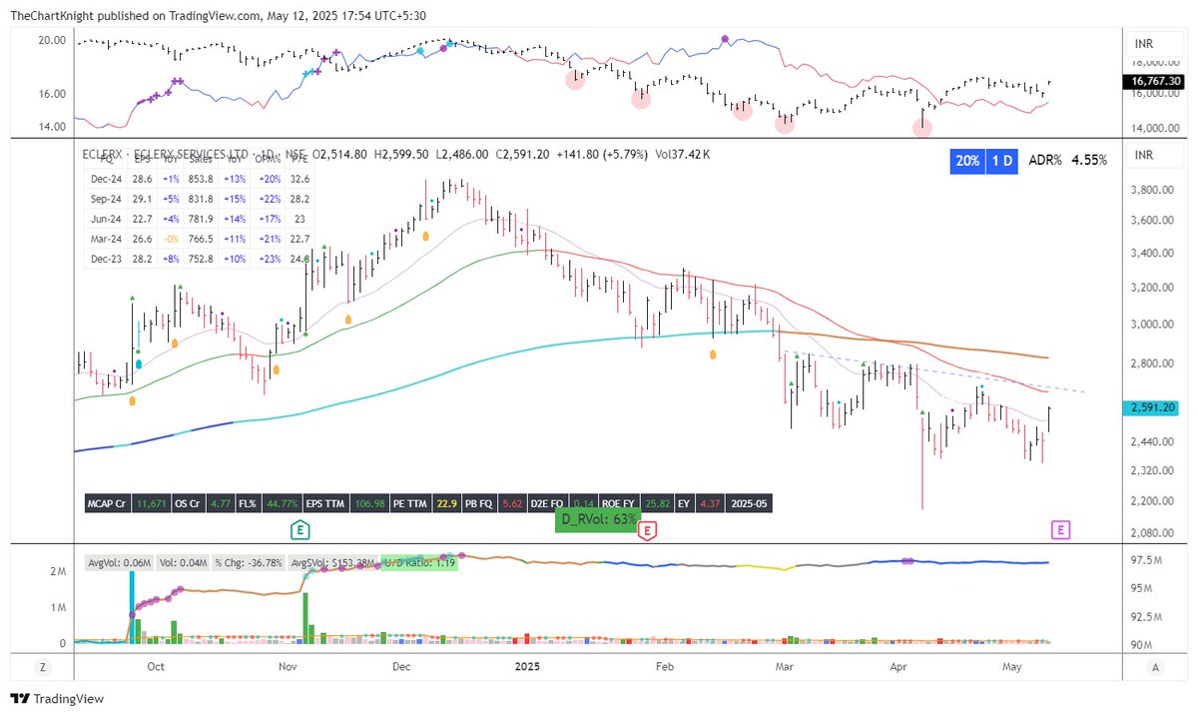This screenshot has height=716, width=1198.
Task: Click the OS Cr 4.77 stat
Action: 203,505
